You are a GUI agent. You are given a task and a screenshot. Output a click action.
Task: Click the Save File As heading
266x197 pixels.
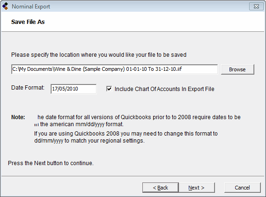(28, 22)
